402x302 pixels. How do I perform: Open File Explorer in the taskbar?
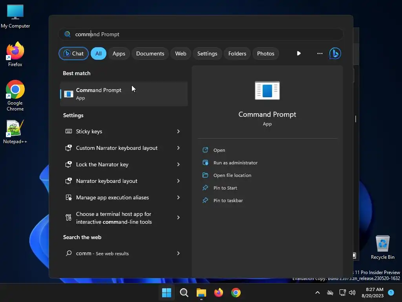[201, 293]
